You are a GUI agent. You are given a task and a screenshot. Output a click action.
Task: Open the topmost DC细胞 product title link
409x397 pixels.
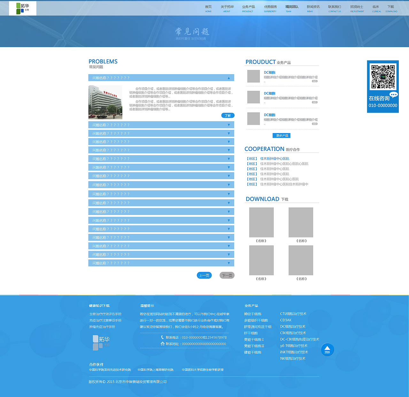[x=269, y=73]
